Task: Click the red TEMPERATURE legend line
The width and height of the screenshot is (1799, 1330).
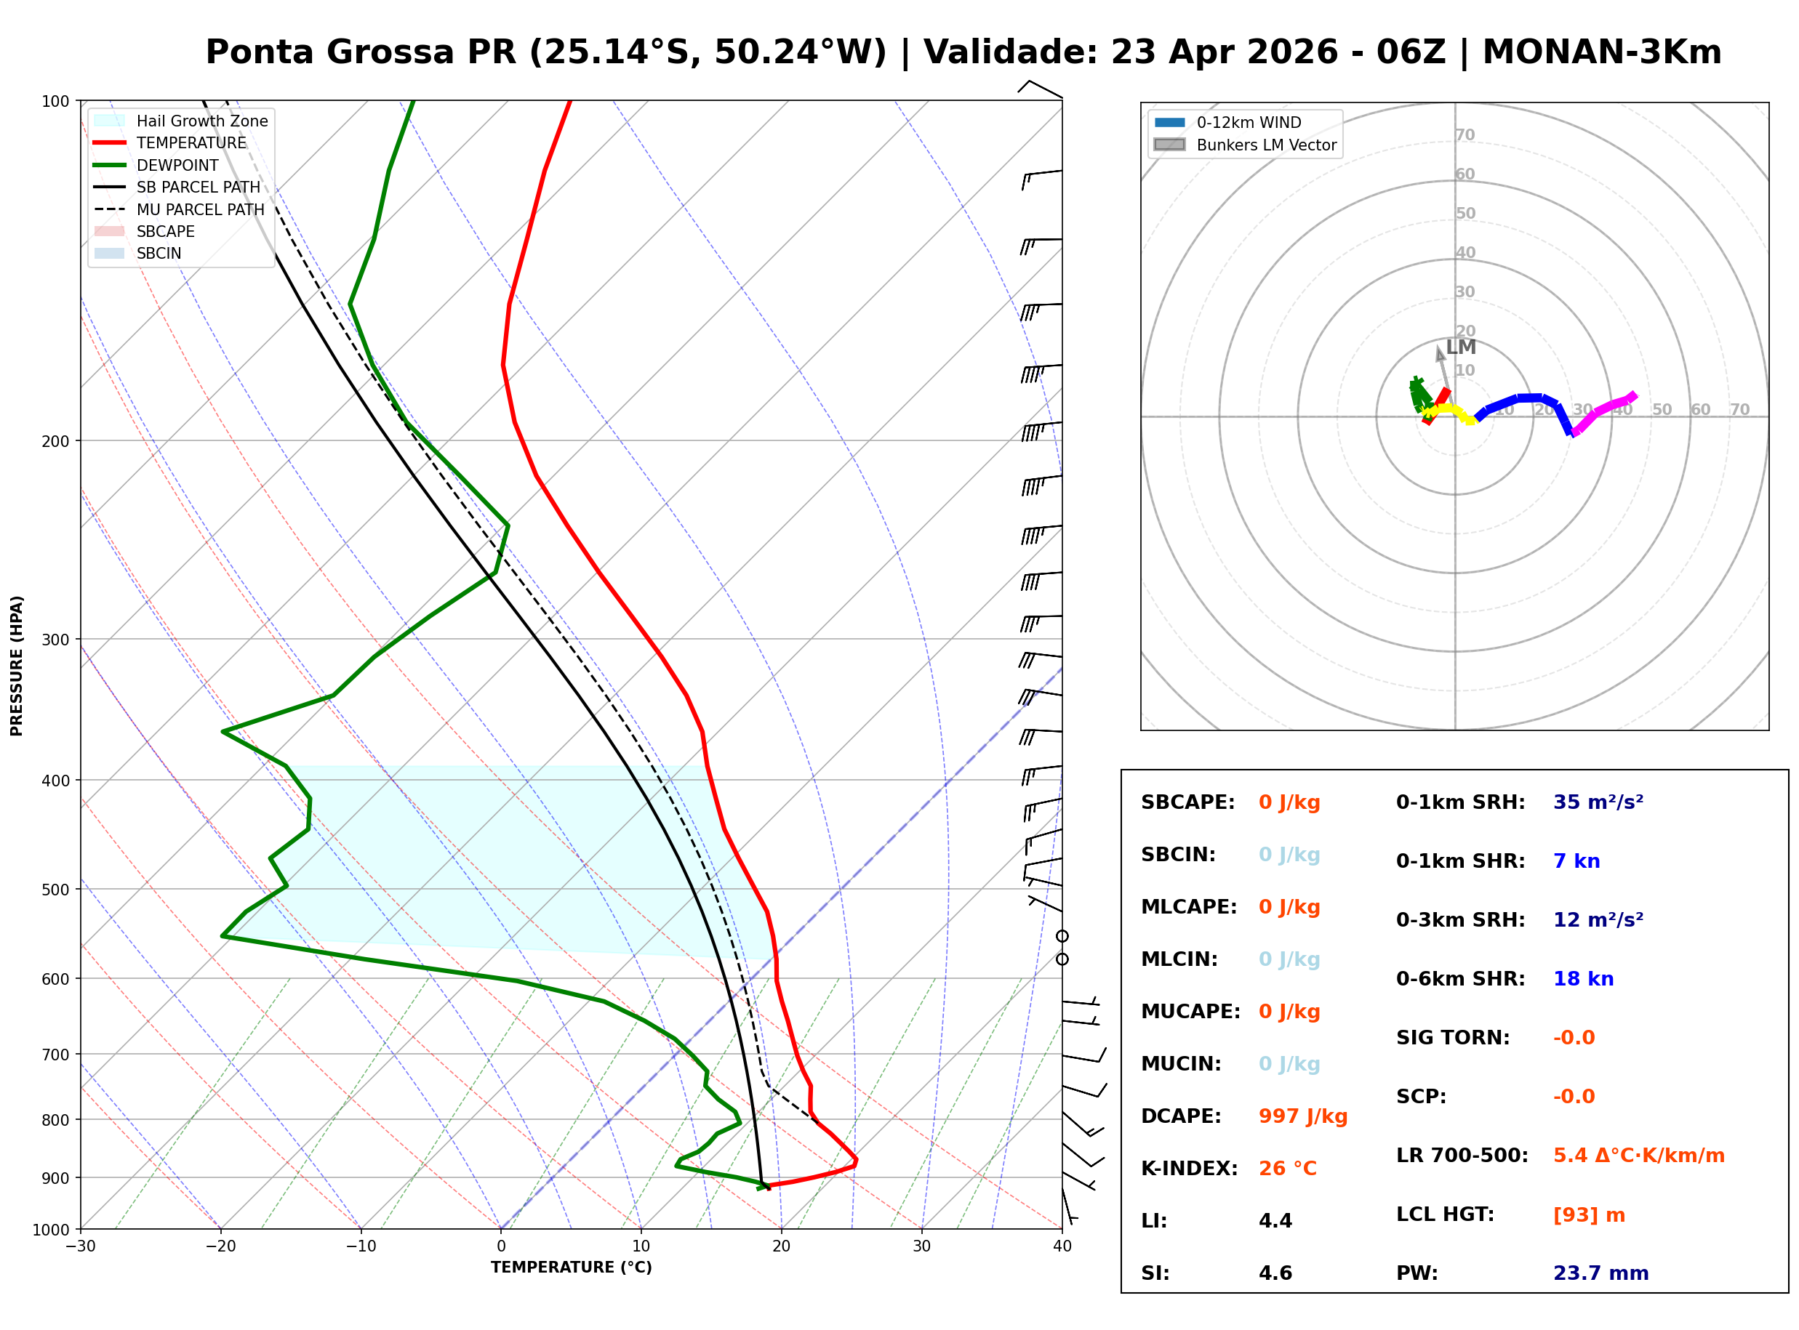Action: 110,142
